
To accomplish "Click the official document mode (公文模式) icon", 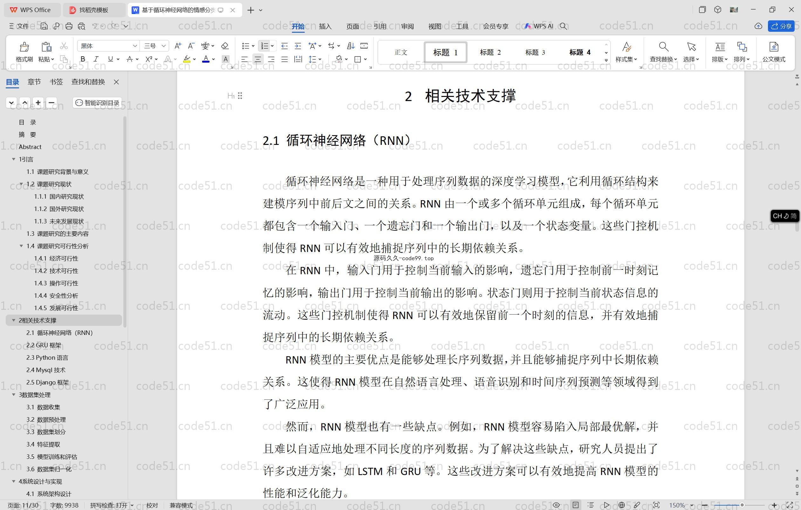I will (774, 46).
